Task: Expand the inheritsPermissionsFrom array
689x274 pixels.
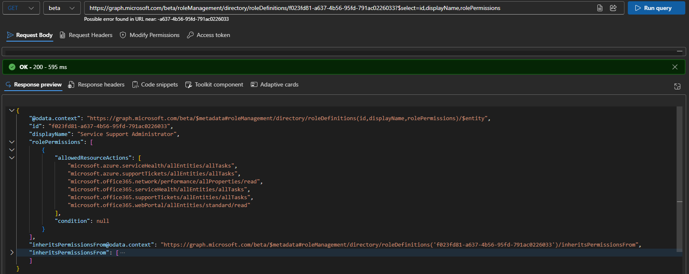Action: pyautogui.click(x=12, y=253)
